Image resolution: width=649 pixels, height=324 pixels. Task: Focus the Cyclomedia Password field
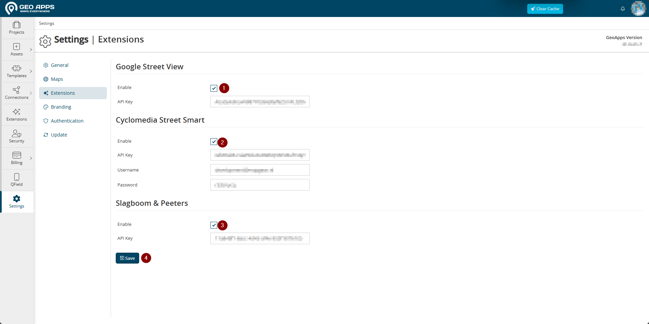[x=260, y=185]
